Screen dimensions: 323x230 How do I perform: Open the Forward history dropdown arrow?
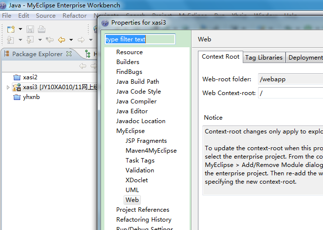[91, 40]
